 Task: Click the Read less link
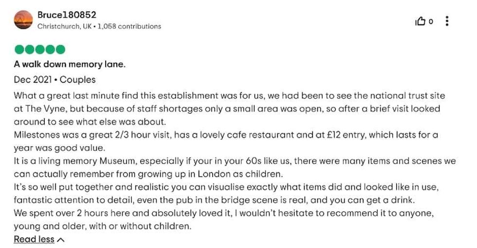[x=34, y=239]
